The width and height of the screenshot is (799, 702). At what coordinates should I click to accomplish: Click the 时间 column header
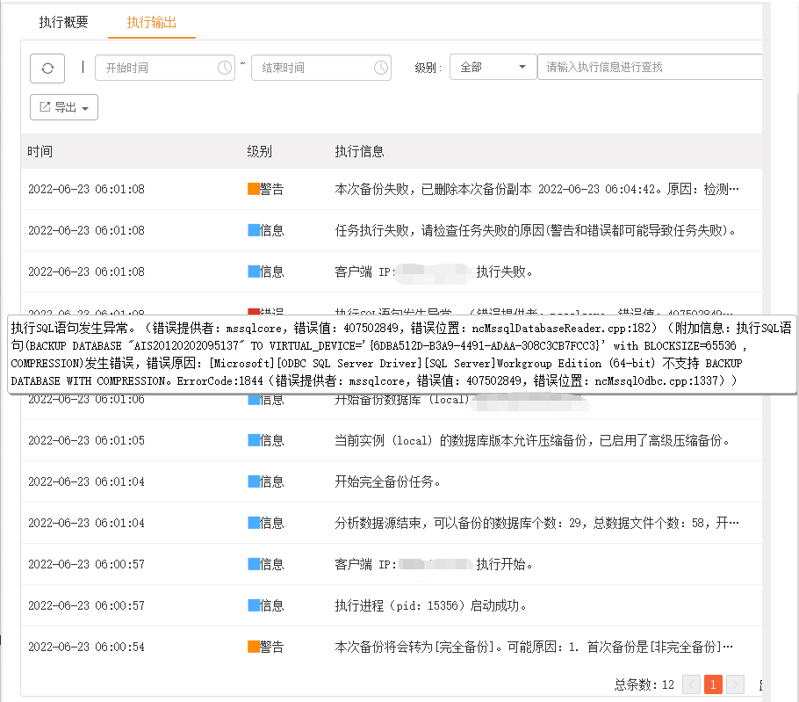point(40,151)
